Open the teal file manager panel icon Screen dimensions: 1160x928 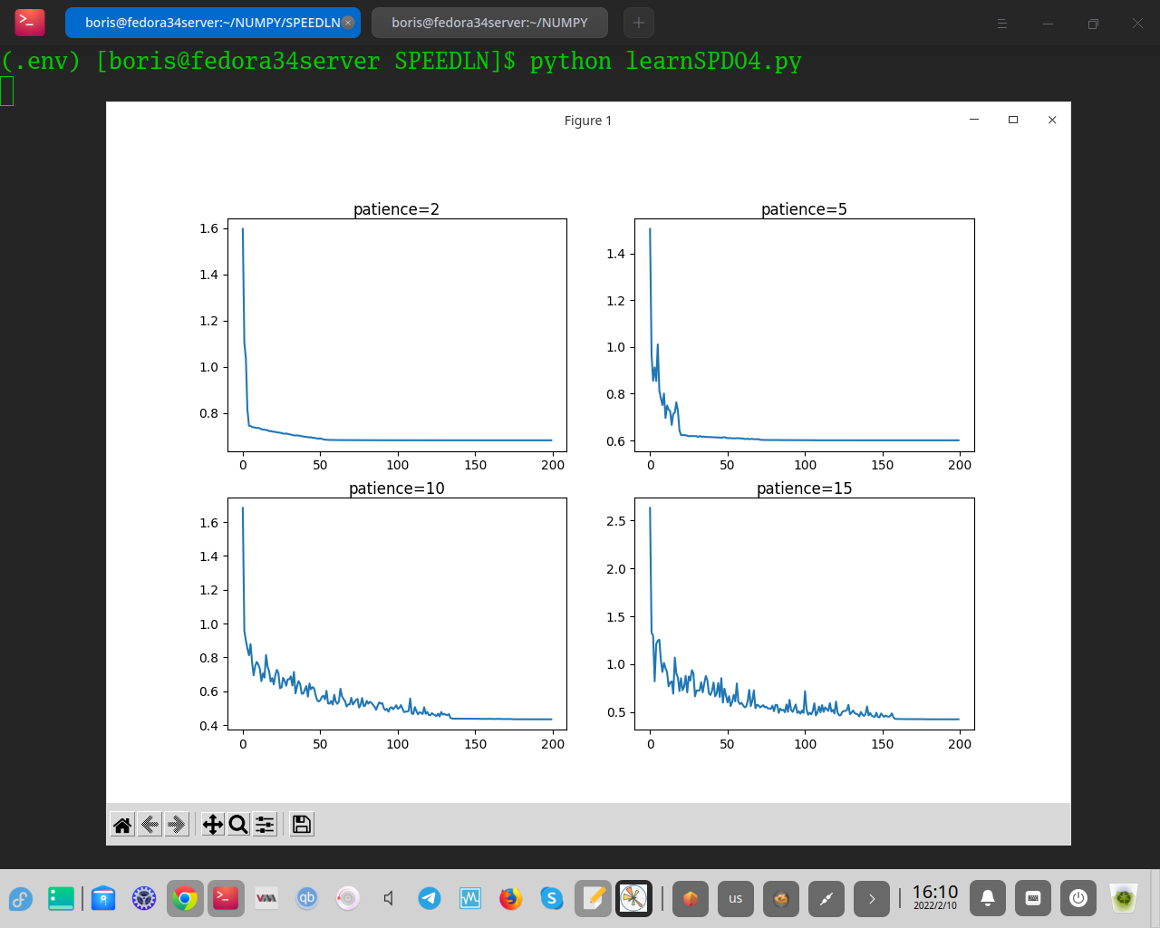click(x=61, y=898)
